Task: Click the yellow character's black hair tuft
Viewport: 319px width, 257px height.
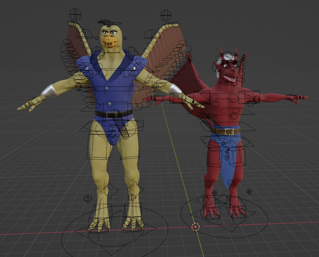Action: [107, 23]
